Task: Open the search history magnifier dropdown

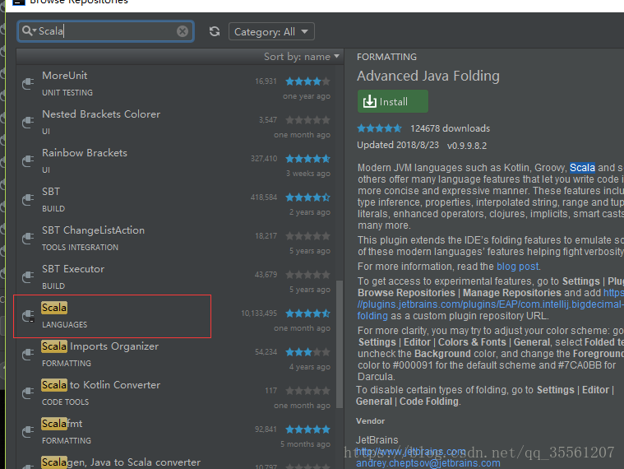Action: tap(29, 30)
